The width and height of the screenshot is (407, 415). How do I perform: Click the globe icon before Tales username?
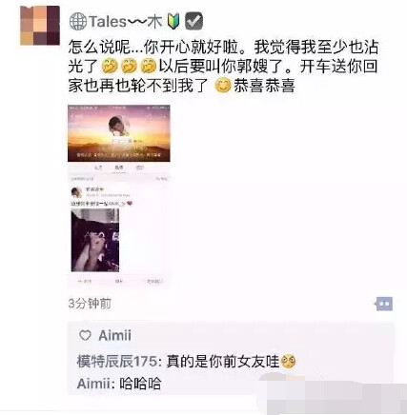[x=78, y=22]
